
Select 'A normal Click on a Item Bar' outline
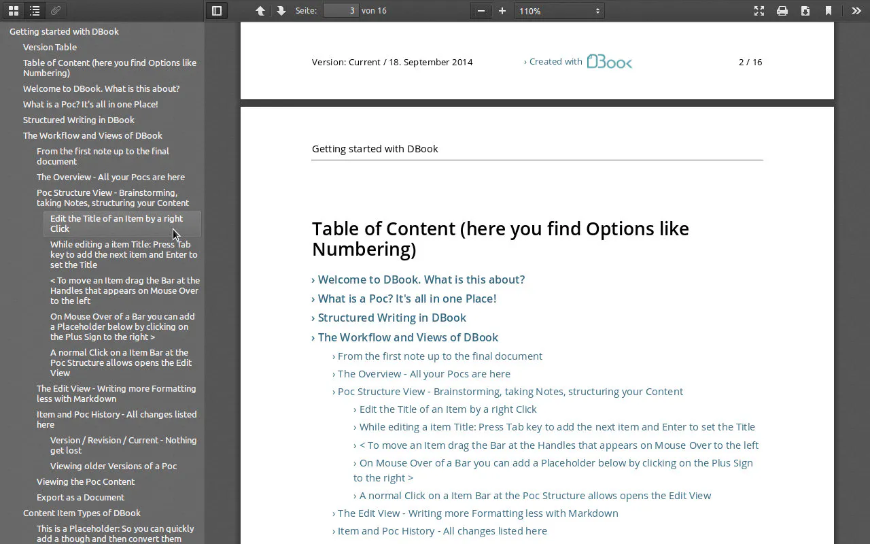coord(121,362)
